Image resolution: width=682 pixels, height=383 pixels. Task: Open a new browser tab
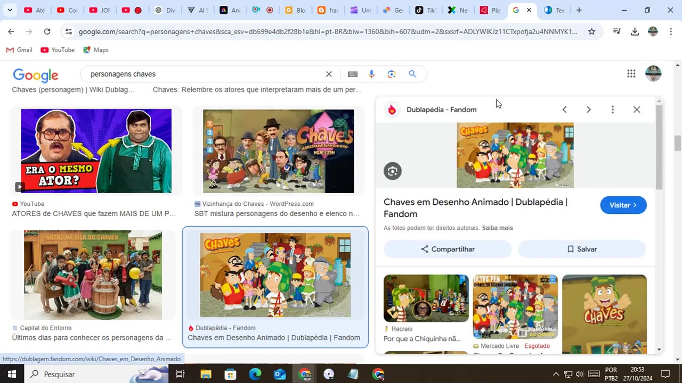point(579,10)
